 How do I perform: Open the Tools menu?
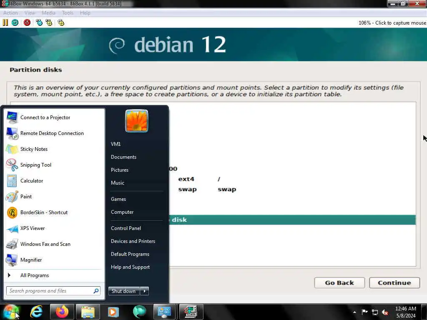click(68, 13)
